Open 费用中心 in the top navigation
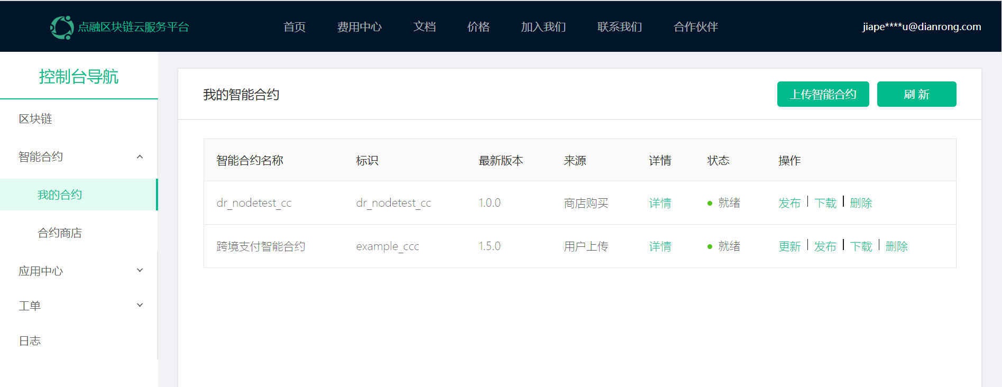Screen dimensions: 1002x387 360,27
